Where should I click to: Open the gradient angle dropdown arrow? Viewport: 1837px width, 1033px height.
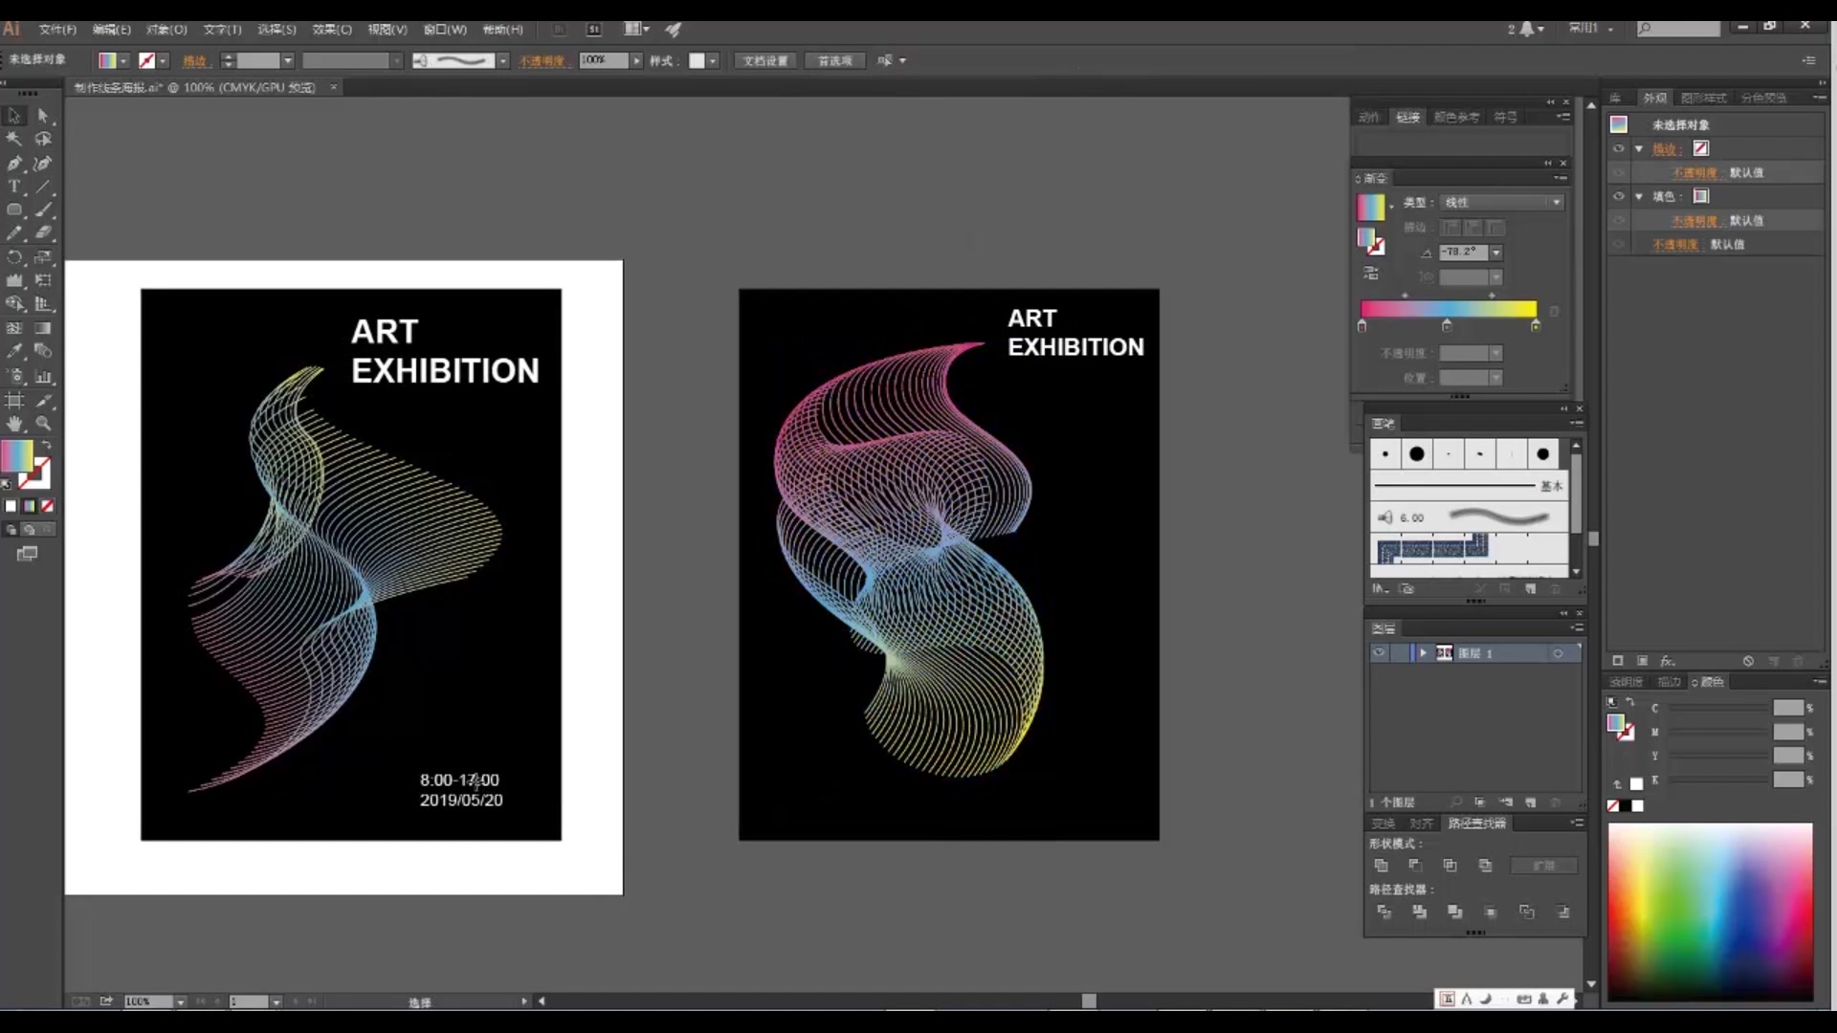click(x=1495, y=253)
